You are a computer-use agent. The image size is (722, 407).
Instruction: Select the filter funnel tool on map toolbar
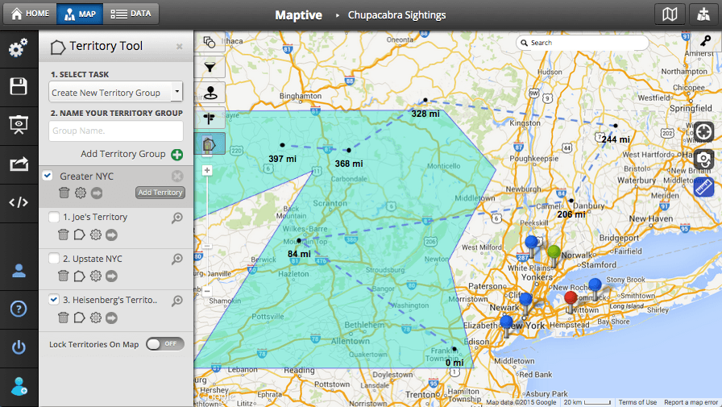[210, 67]
